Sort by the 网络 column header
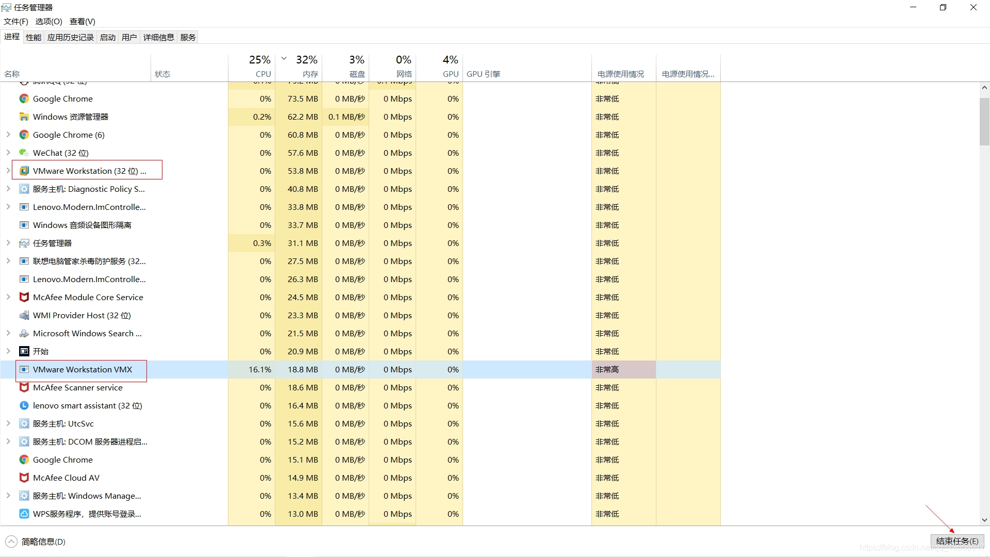 pos(392,68)
